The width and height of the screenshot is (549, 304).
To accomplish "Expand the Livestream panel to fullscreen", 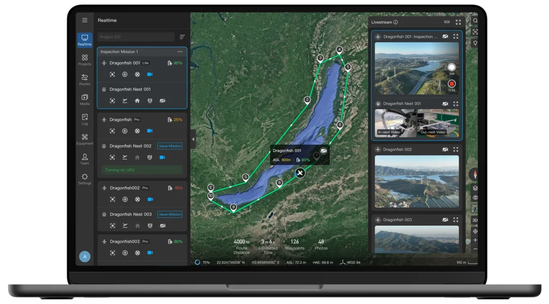I will (x=458, y=22).
